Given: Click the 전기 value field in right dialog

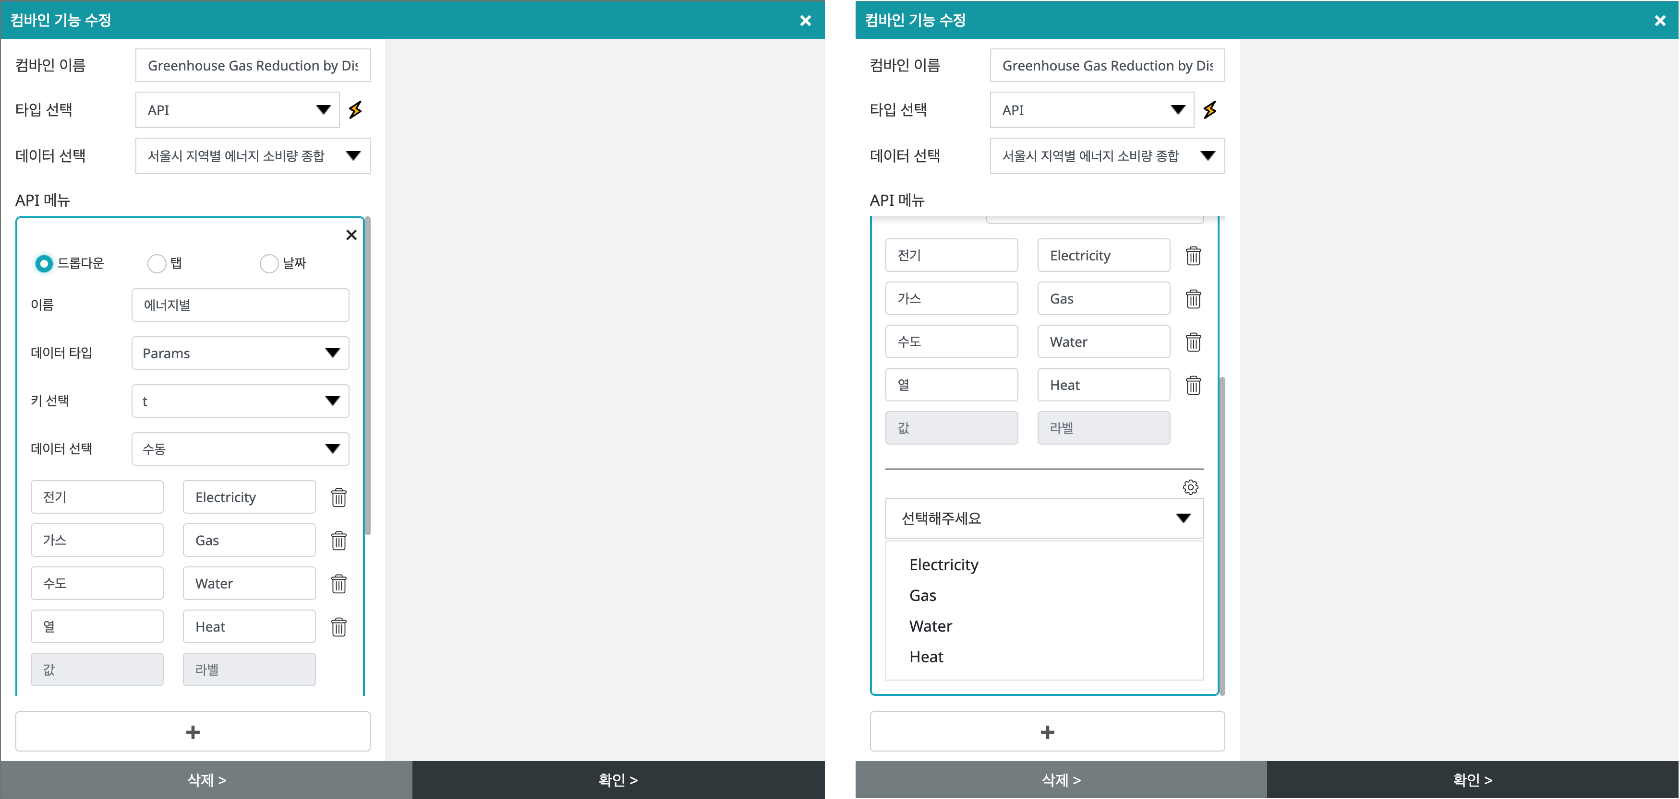Looking at the screenshot, I should click(952, 255).
